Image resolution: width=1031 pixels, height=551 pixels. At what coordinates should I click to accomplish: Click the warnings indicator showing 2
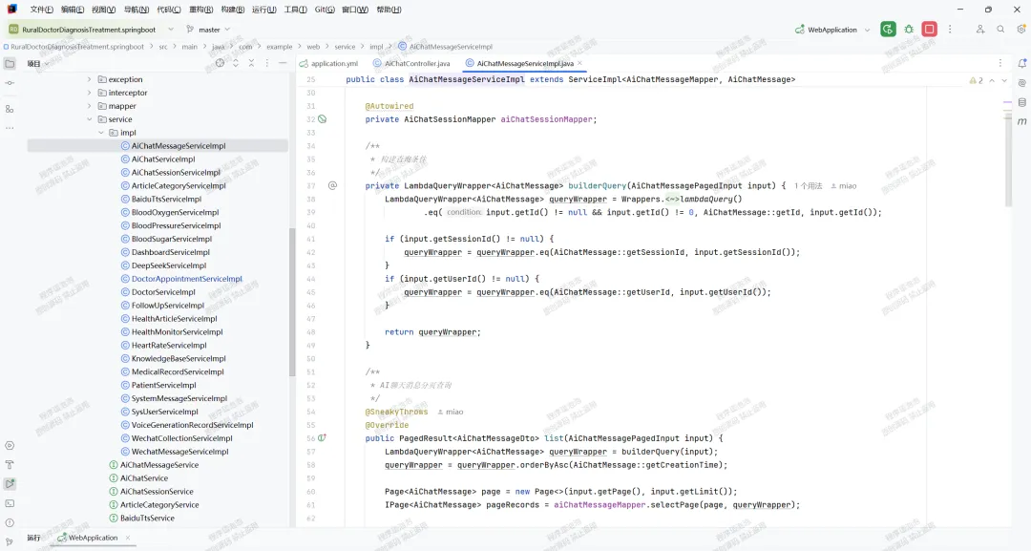tap(976, 80)
